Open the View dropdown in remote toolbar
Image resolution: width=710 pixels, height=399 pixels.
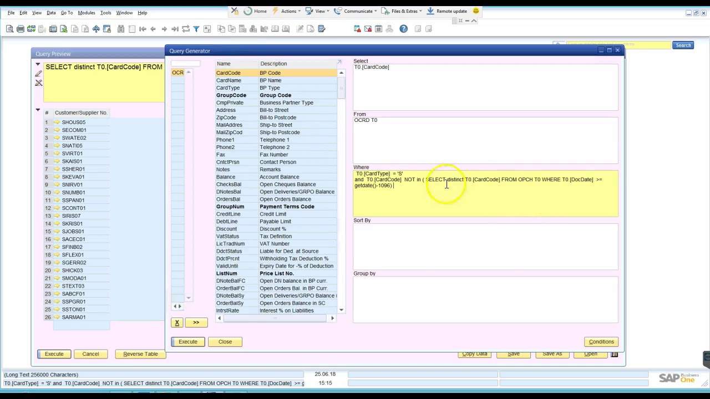pos(319,11)
